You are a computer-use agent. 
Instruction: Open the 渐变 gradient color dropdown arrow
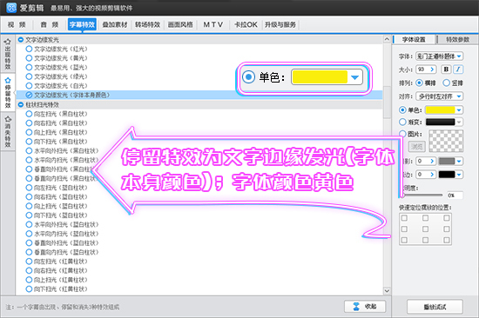click(459, 122)
